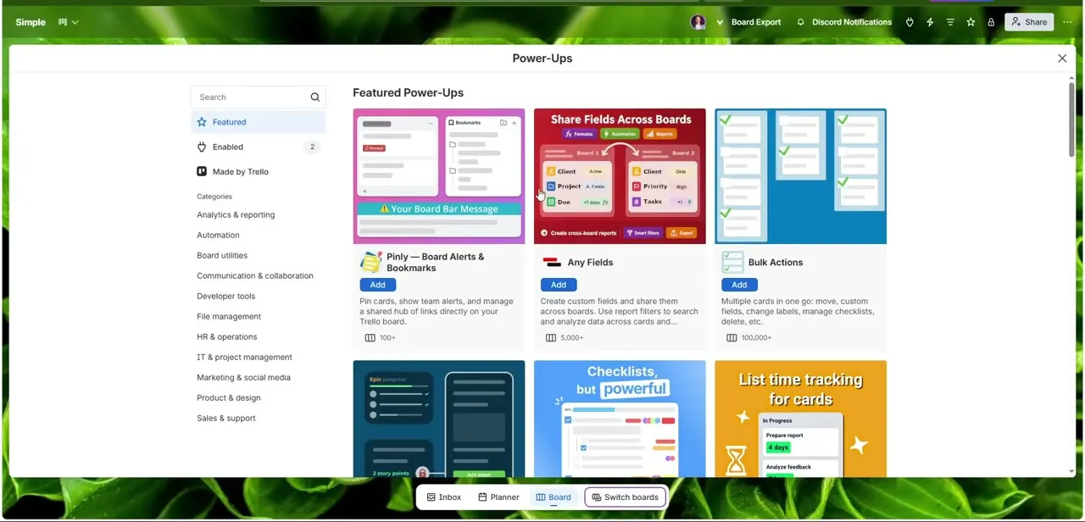Open the Bulk Actions checklist thumbnail
This screenshot has height=522, width=1085.
(x=800, y=176)
